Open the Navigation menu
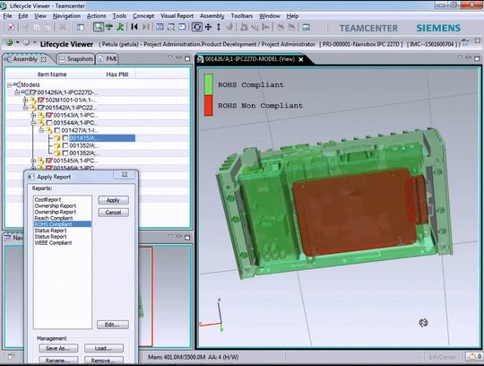 tap(66, 16)
